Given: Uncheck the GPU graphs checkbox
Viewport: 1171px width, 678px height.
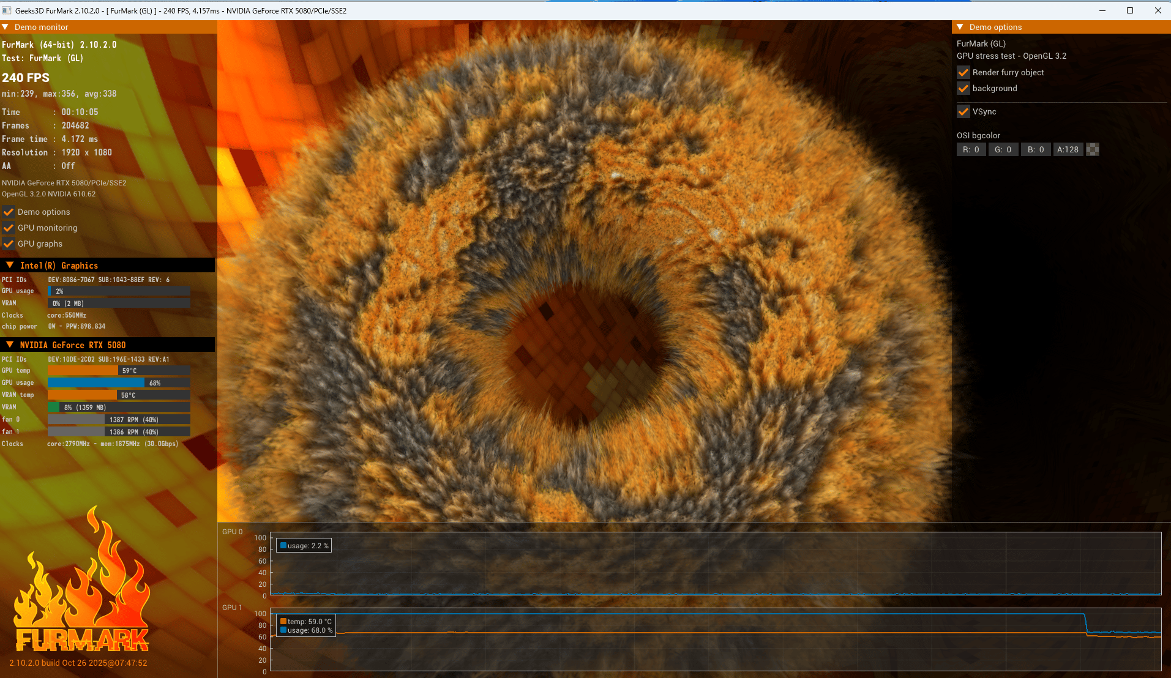Looking at the screenshot, I should (x=9, y=244).
